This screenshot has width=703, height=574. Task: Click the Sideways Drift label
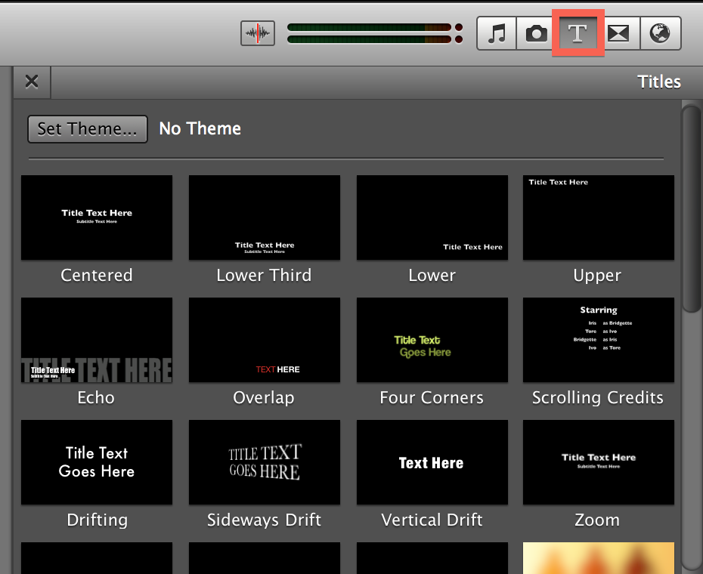coord(264,520)
